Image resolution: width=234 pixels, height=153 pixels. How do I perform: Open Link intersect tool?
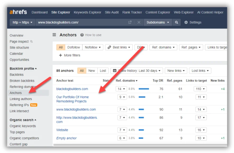click(x=19, y=111)
